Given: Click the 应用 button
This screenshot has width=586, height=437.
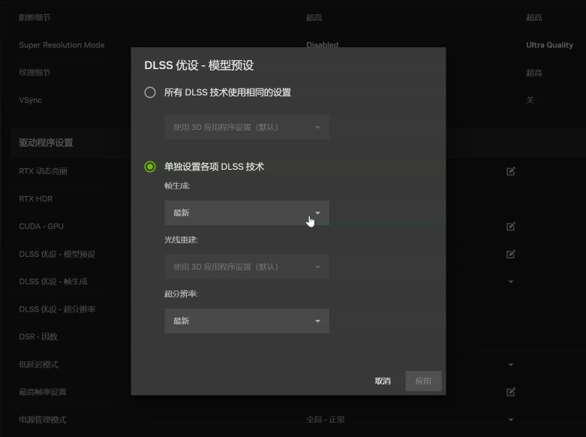Looking at the screenshot, I should (x=423, y=381).
